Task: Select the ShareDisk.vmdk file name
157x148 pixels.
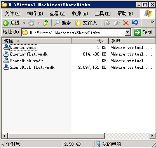Action: point(26,61)
